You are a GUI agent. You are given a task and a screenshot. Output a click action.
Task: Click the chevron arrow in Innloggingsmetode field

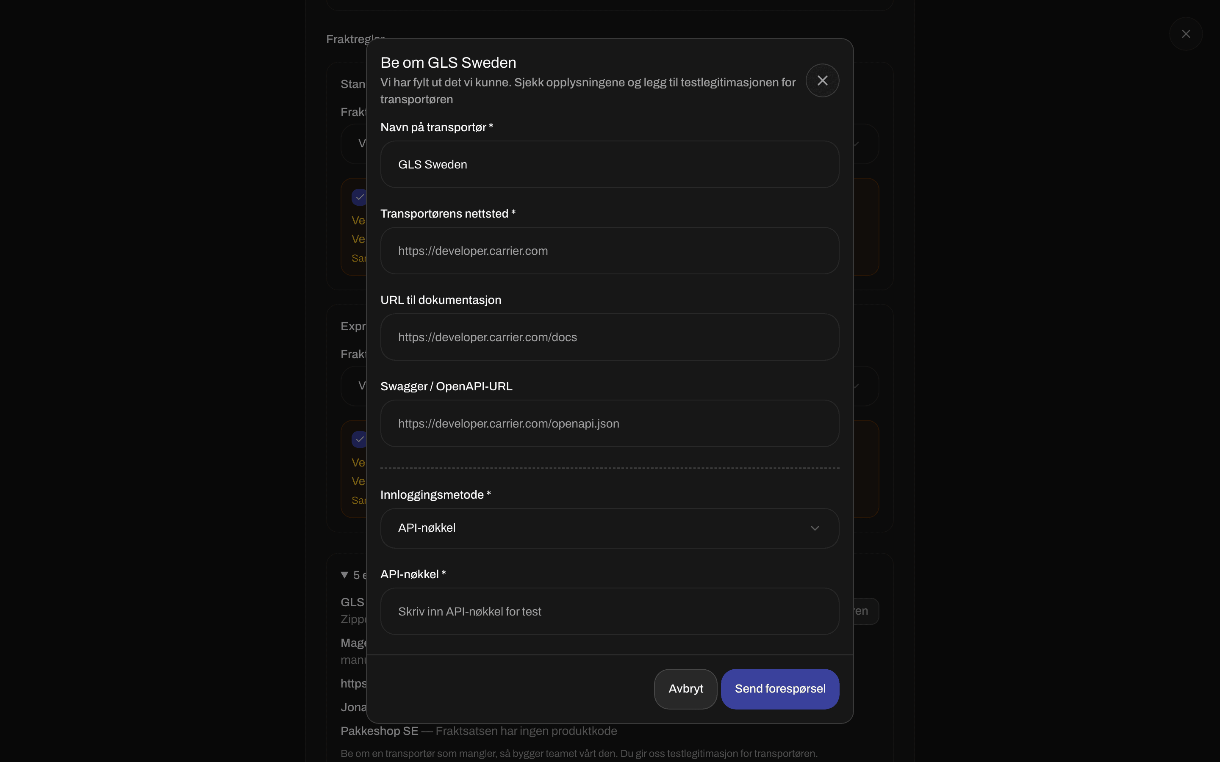815,528
